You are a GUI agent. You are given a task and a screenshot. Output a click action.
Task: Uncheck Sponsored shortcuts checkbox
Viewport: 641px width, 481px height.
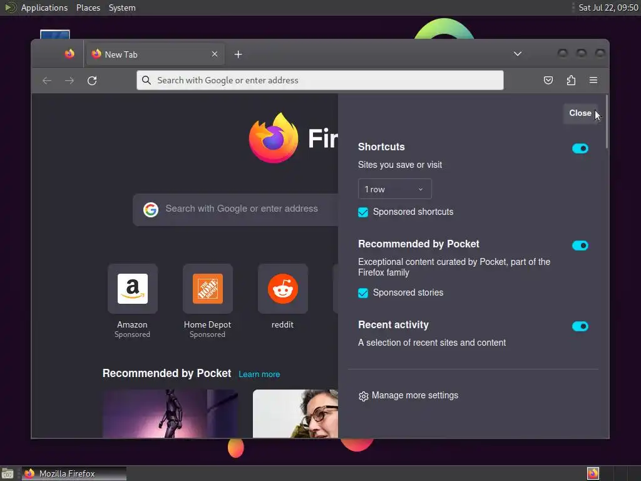[363, 212]
